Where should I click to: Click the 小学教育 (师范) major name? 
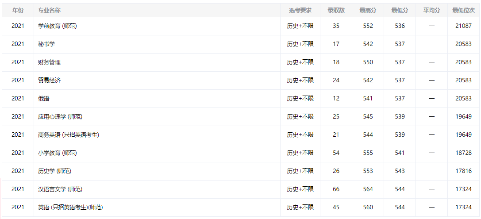[58, 153]
